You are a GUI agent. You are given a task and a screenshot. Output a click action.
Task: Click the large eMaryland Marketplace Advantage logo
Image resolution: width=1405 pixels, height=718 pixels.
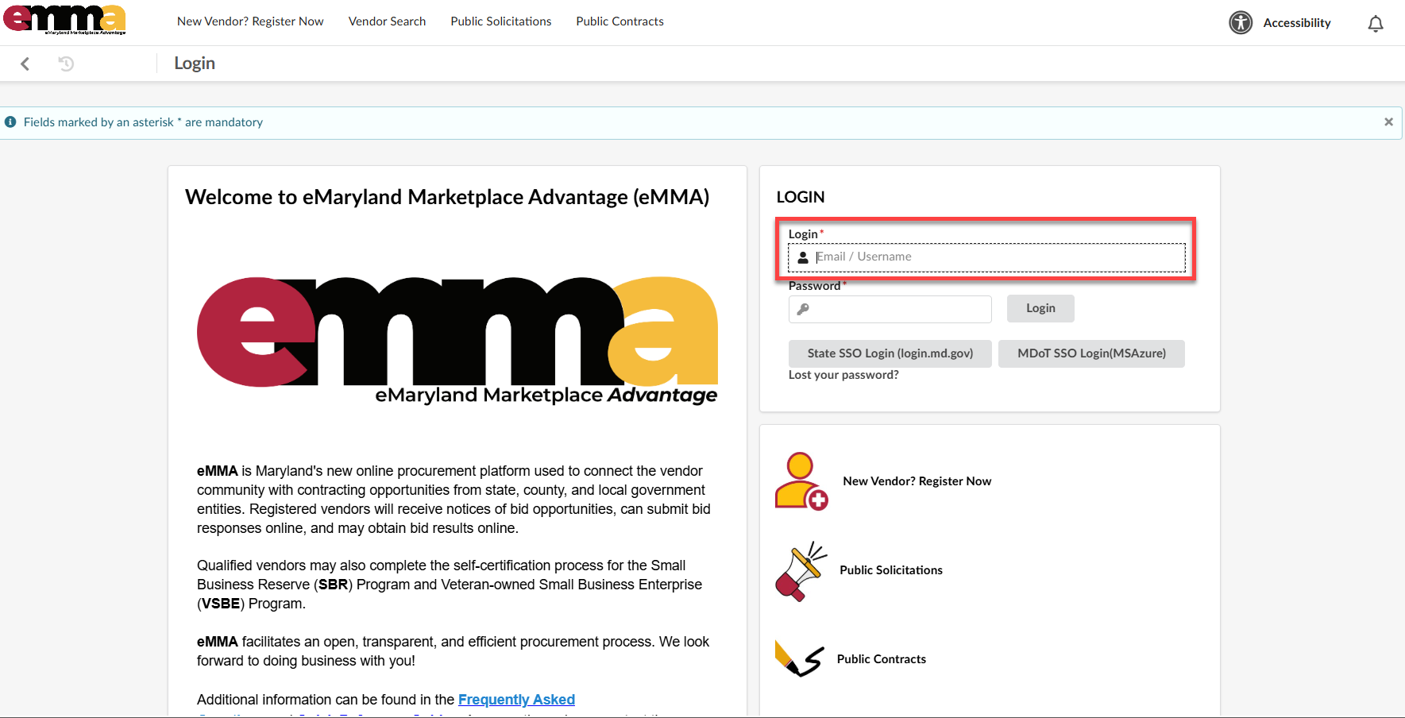[457, 341]
